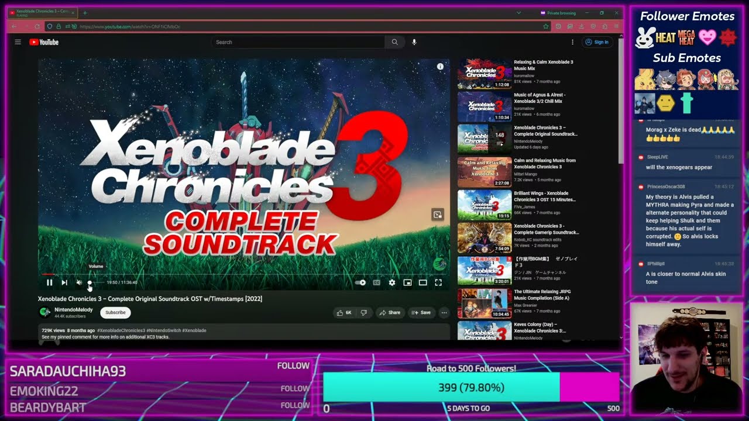Image resolution: width=749 pixels, height=421 pixels.
Task: Share this video
Action: pyautogui.click(x=390, y=313)
